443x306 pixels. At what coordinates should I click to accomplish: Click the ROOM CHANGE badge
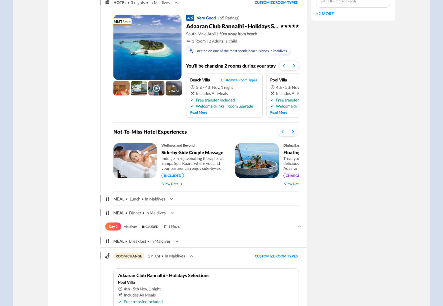point(129,256)
